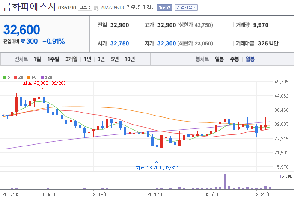Image resolution: width=294 pixels, height=199 pixels.
Task: Click the 거래대금 325 백만 value
Action: [268, 43]
